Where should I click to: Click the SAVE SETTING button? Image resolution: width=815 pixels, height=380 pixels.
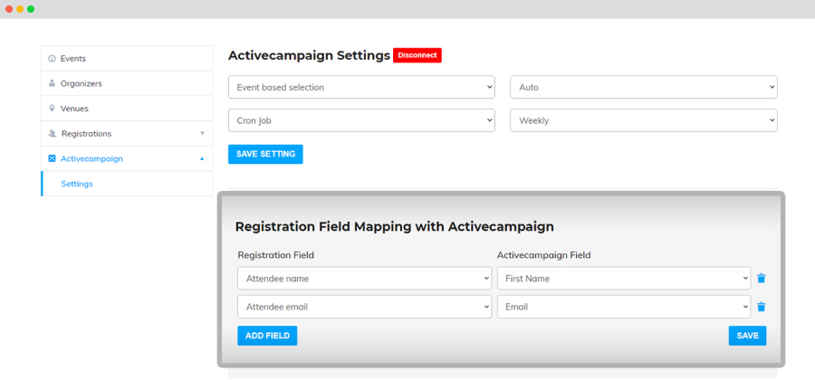265,154
